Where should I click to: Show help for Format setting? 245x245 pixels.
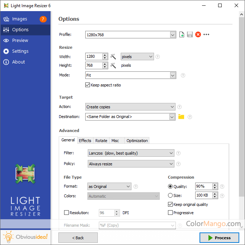coord(136,187)
